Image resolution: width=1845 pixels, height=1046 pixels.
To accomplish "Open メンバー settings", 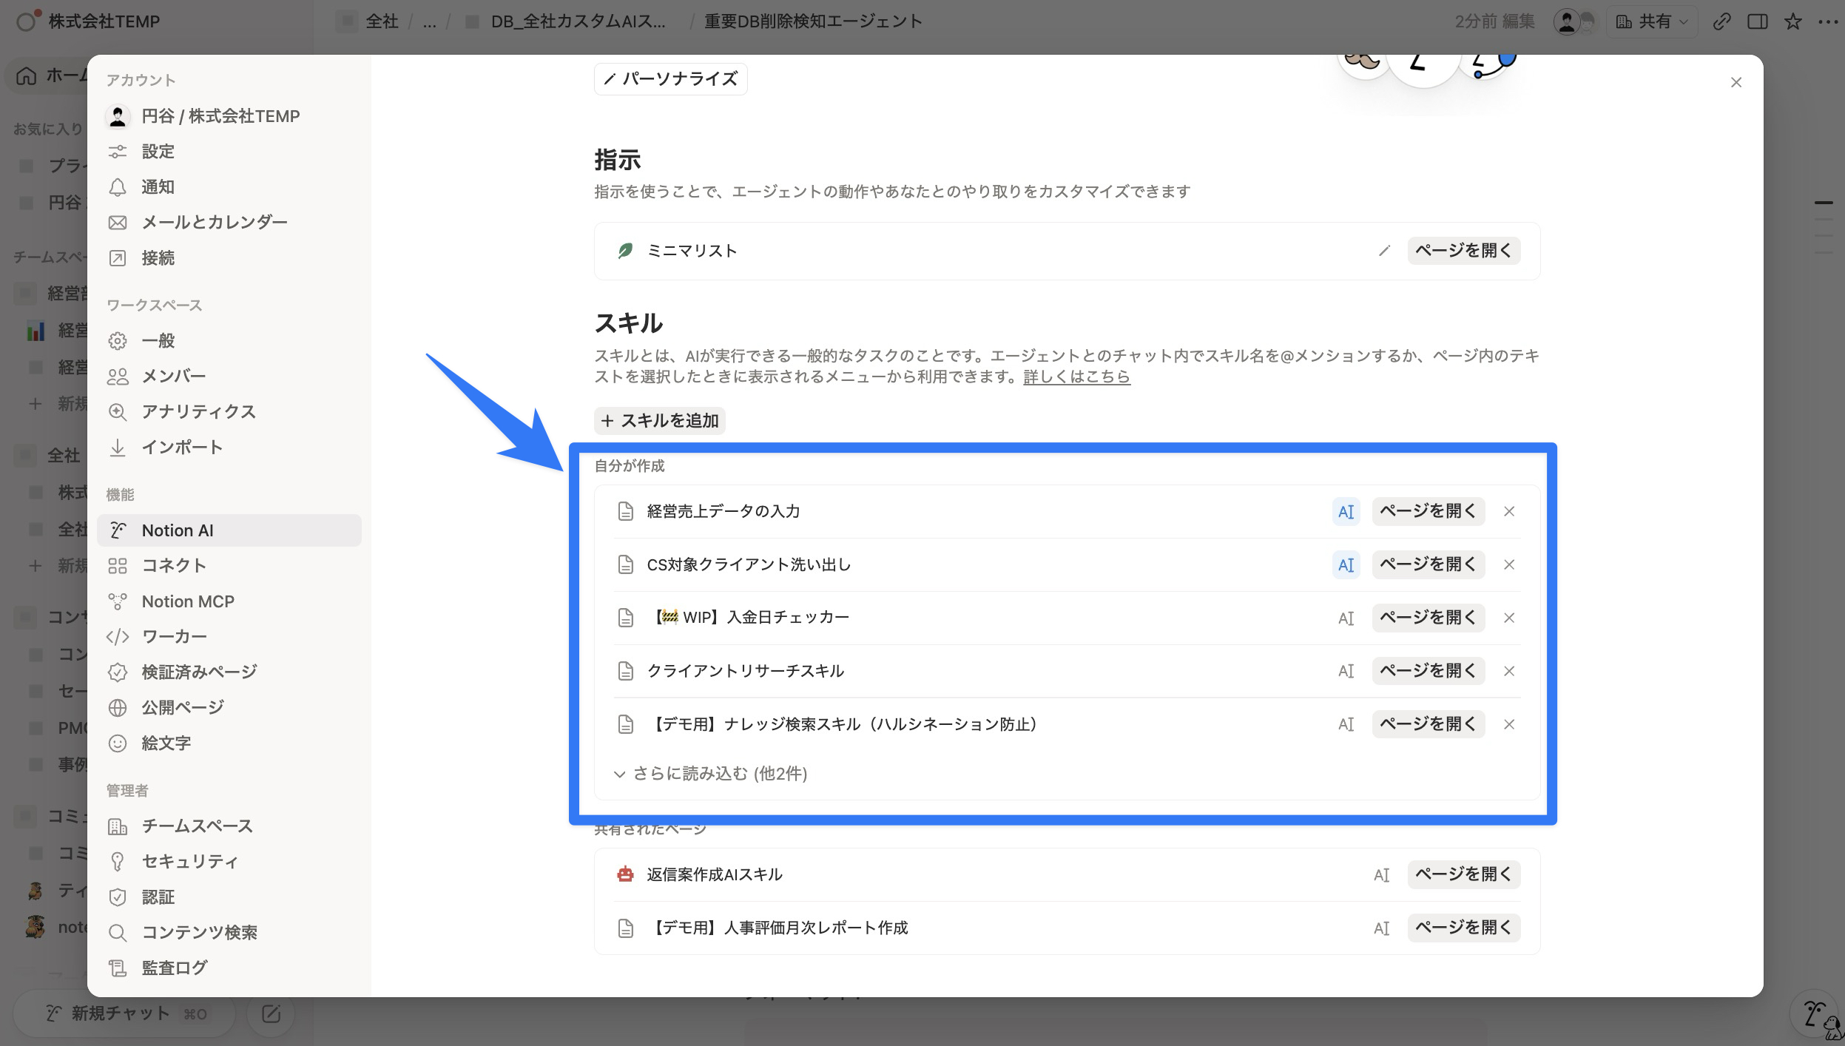I will pos(229,377).
